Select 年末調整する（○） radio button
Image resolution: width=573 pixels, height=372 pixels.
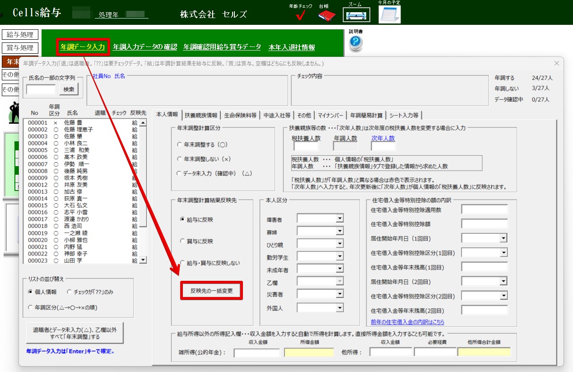[x=179, y=145]
